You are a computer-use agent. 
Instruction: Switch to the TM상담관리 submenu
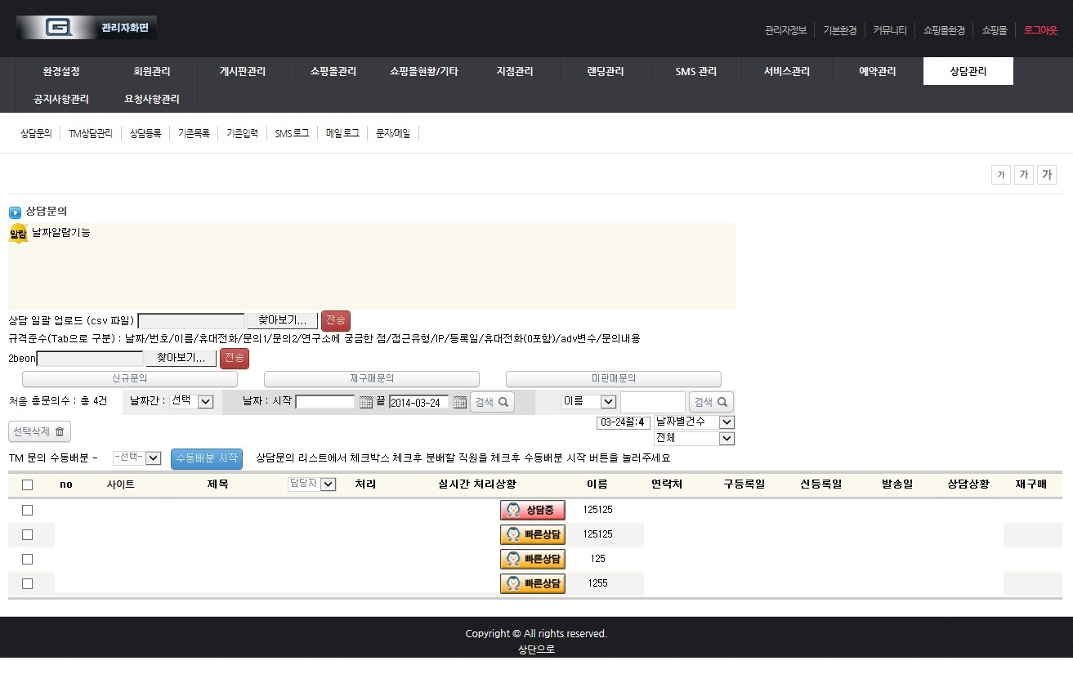coord(91,133)
